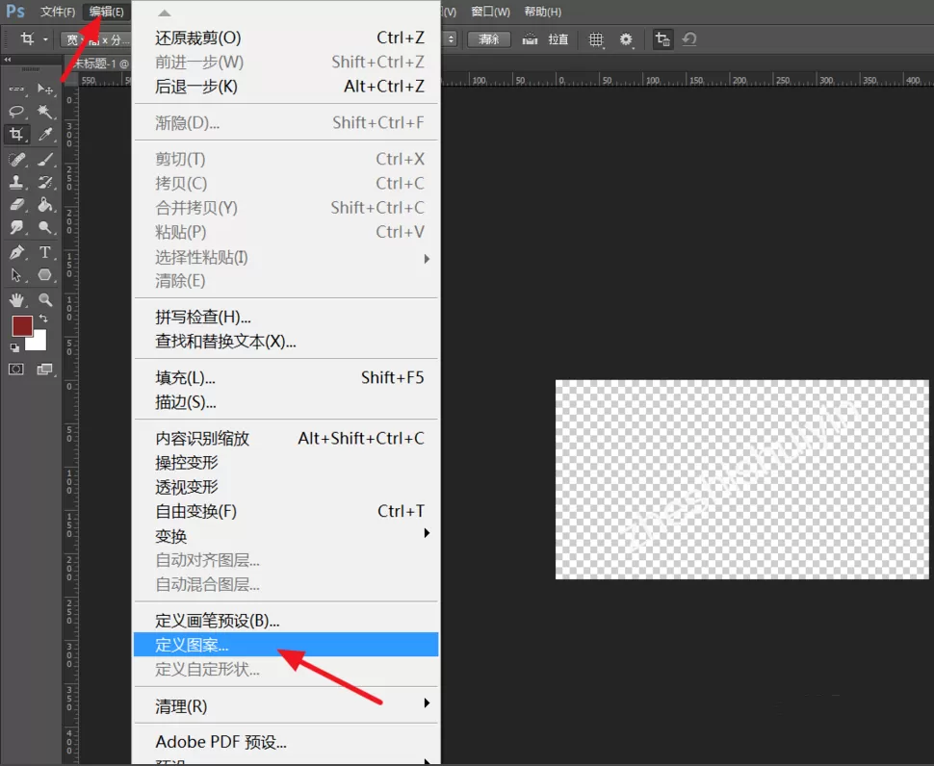Toggle Quick Mask mode
The width and height of the screenshot is (934, 766).
16,370
